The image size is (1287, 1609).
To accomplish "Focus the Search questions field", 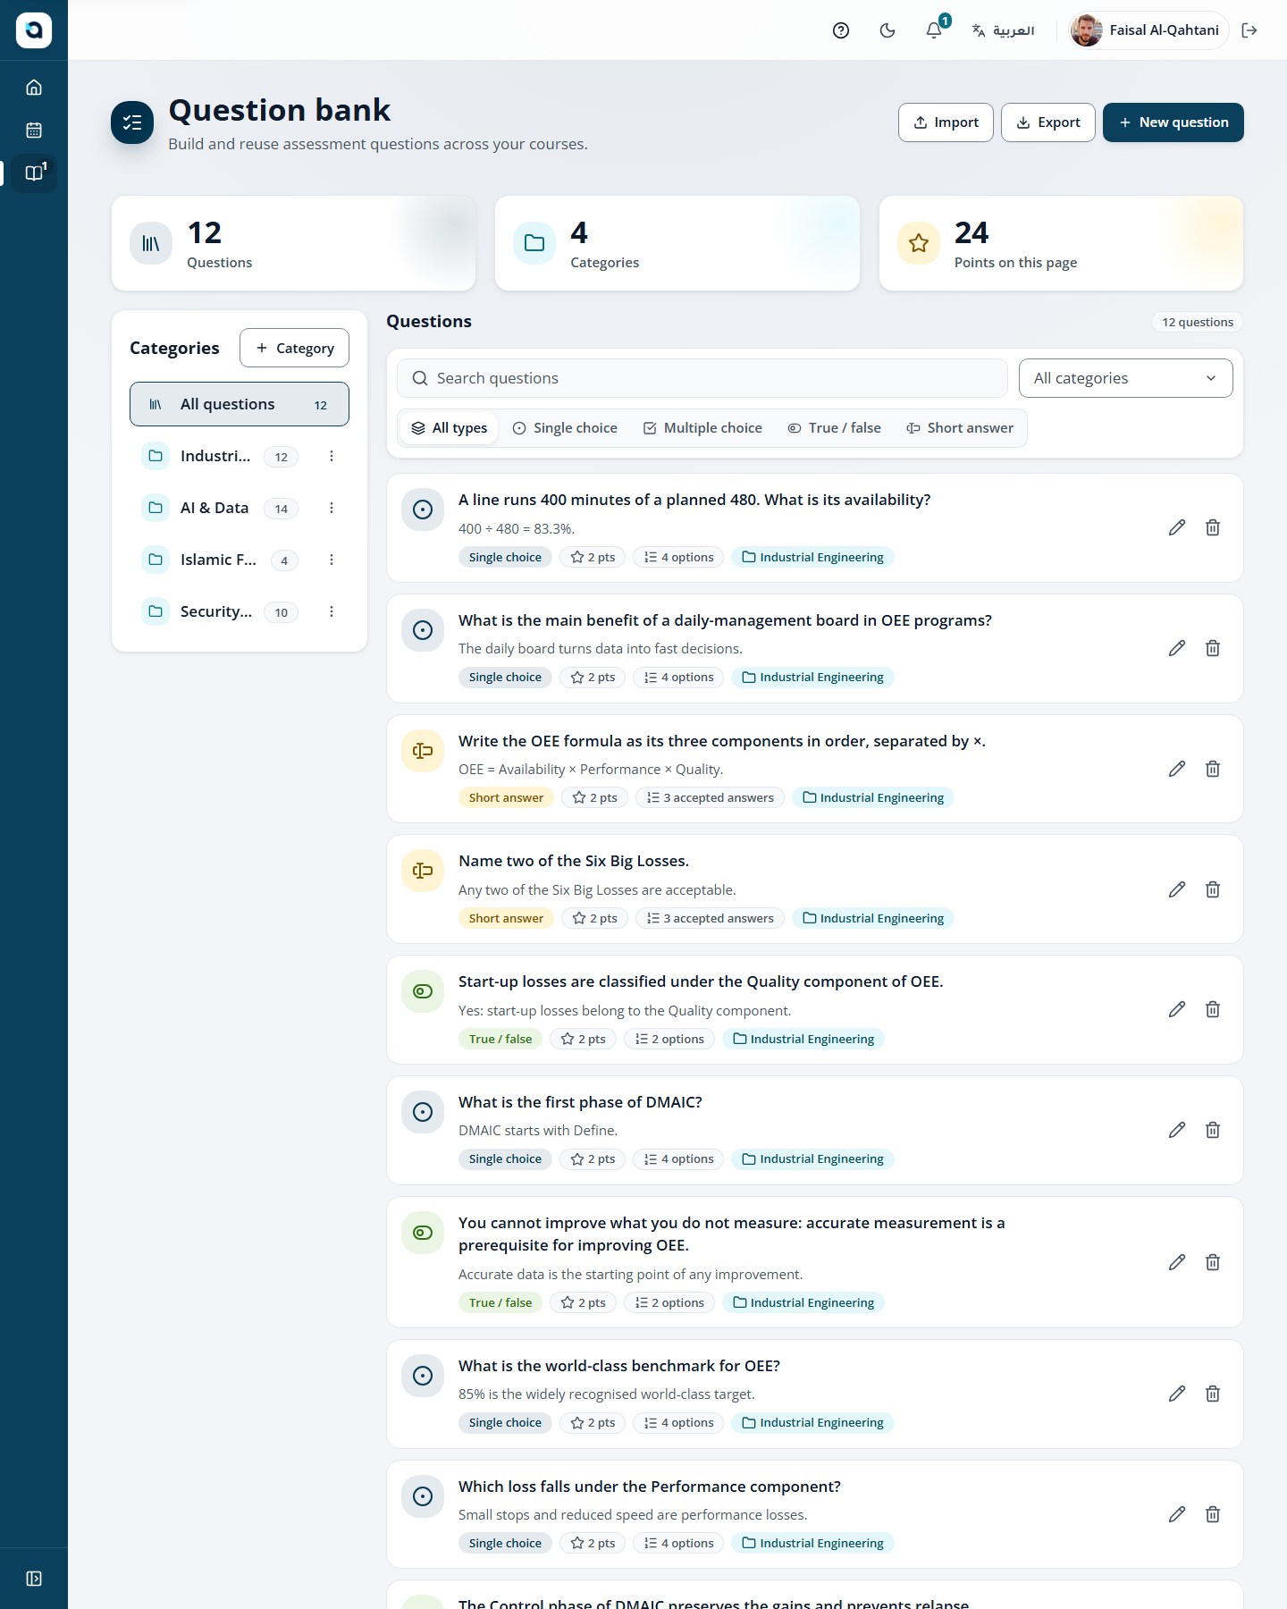I will pos(702,378).
